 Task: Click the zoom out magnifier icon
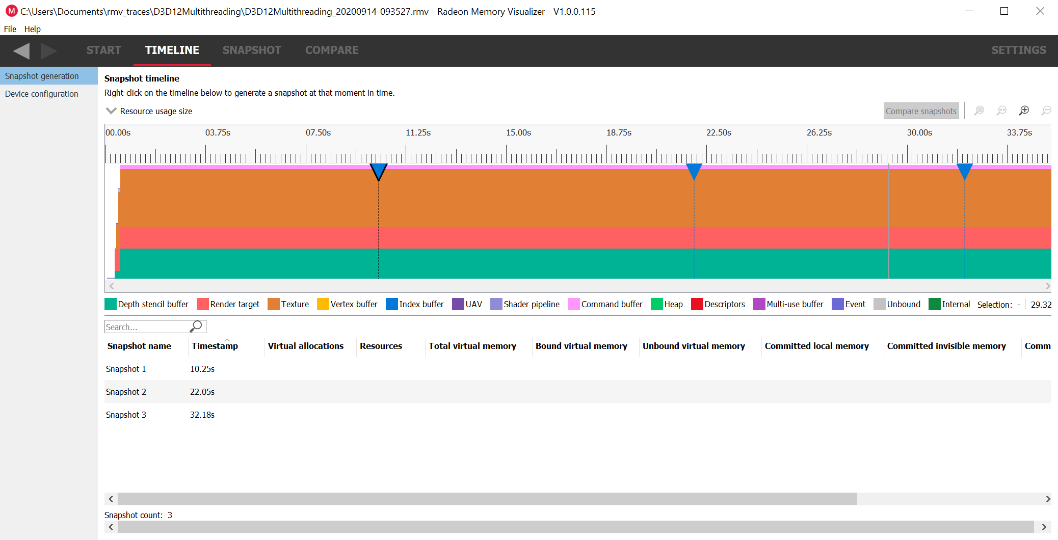[1046, 111]
